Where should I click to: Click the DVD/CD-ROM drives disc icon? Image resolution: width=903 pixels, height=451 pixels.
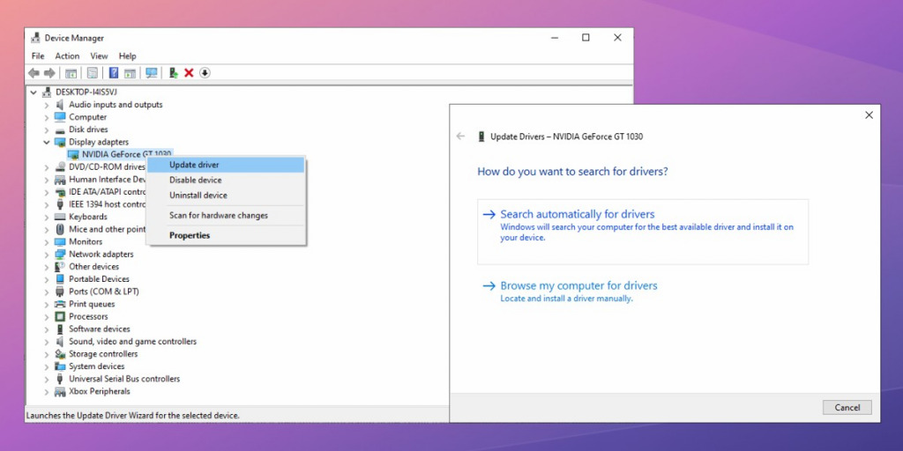(x=60, y=166)
